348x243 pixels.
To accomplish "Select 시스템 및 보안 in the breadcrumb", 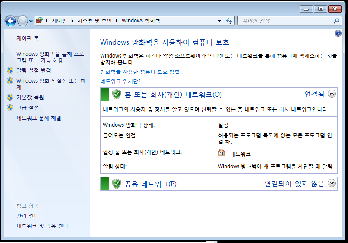I will coord(94,21).
